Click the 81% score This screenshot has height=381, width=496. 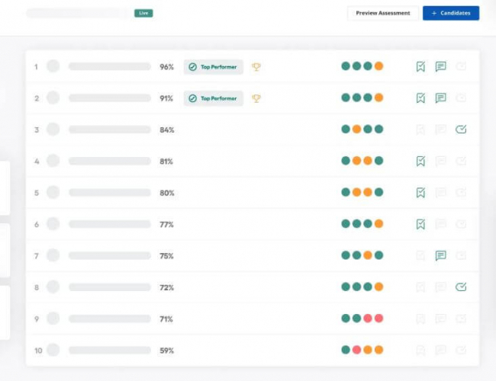(x=166, y=162)
